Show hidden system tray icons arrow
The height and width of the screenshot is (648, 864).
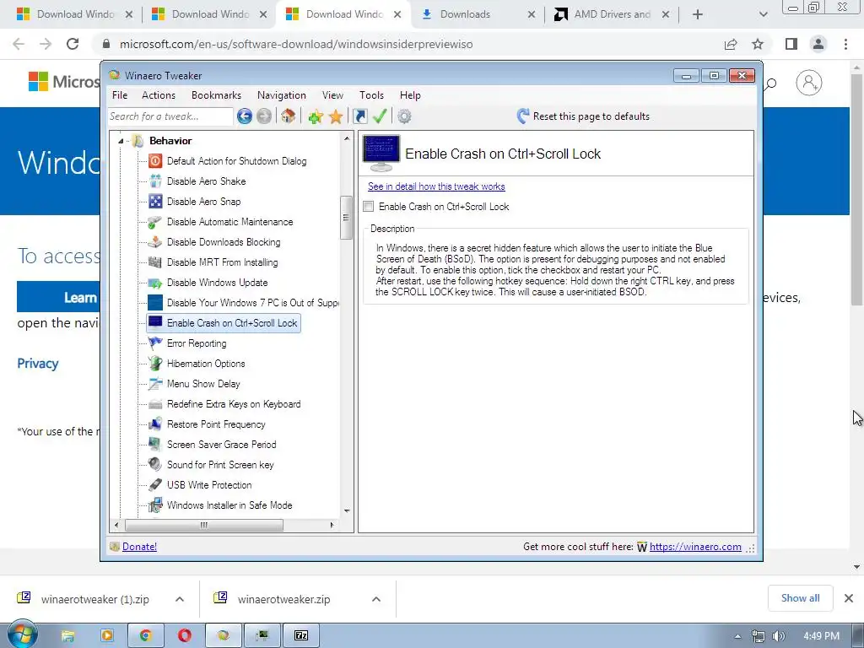(737, 636)
